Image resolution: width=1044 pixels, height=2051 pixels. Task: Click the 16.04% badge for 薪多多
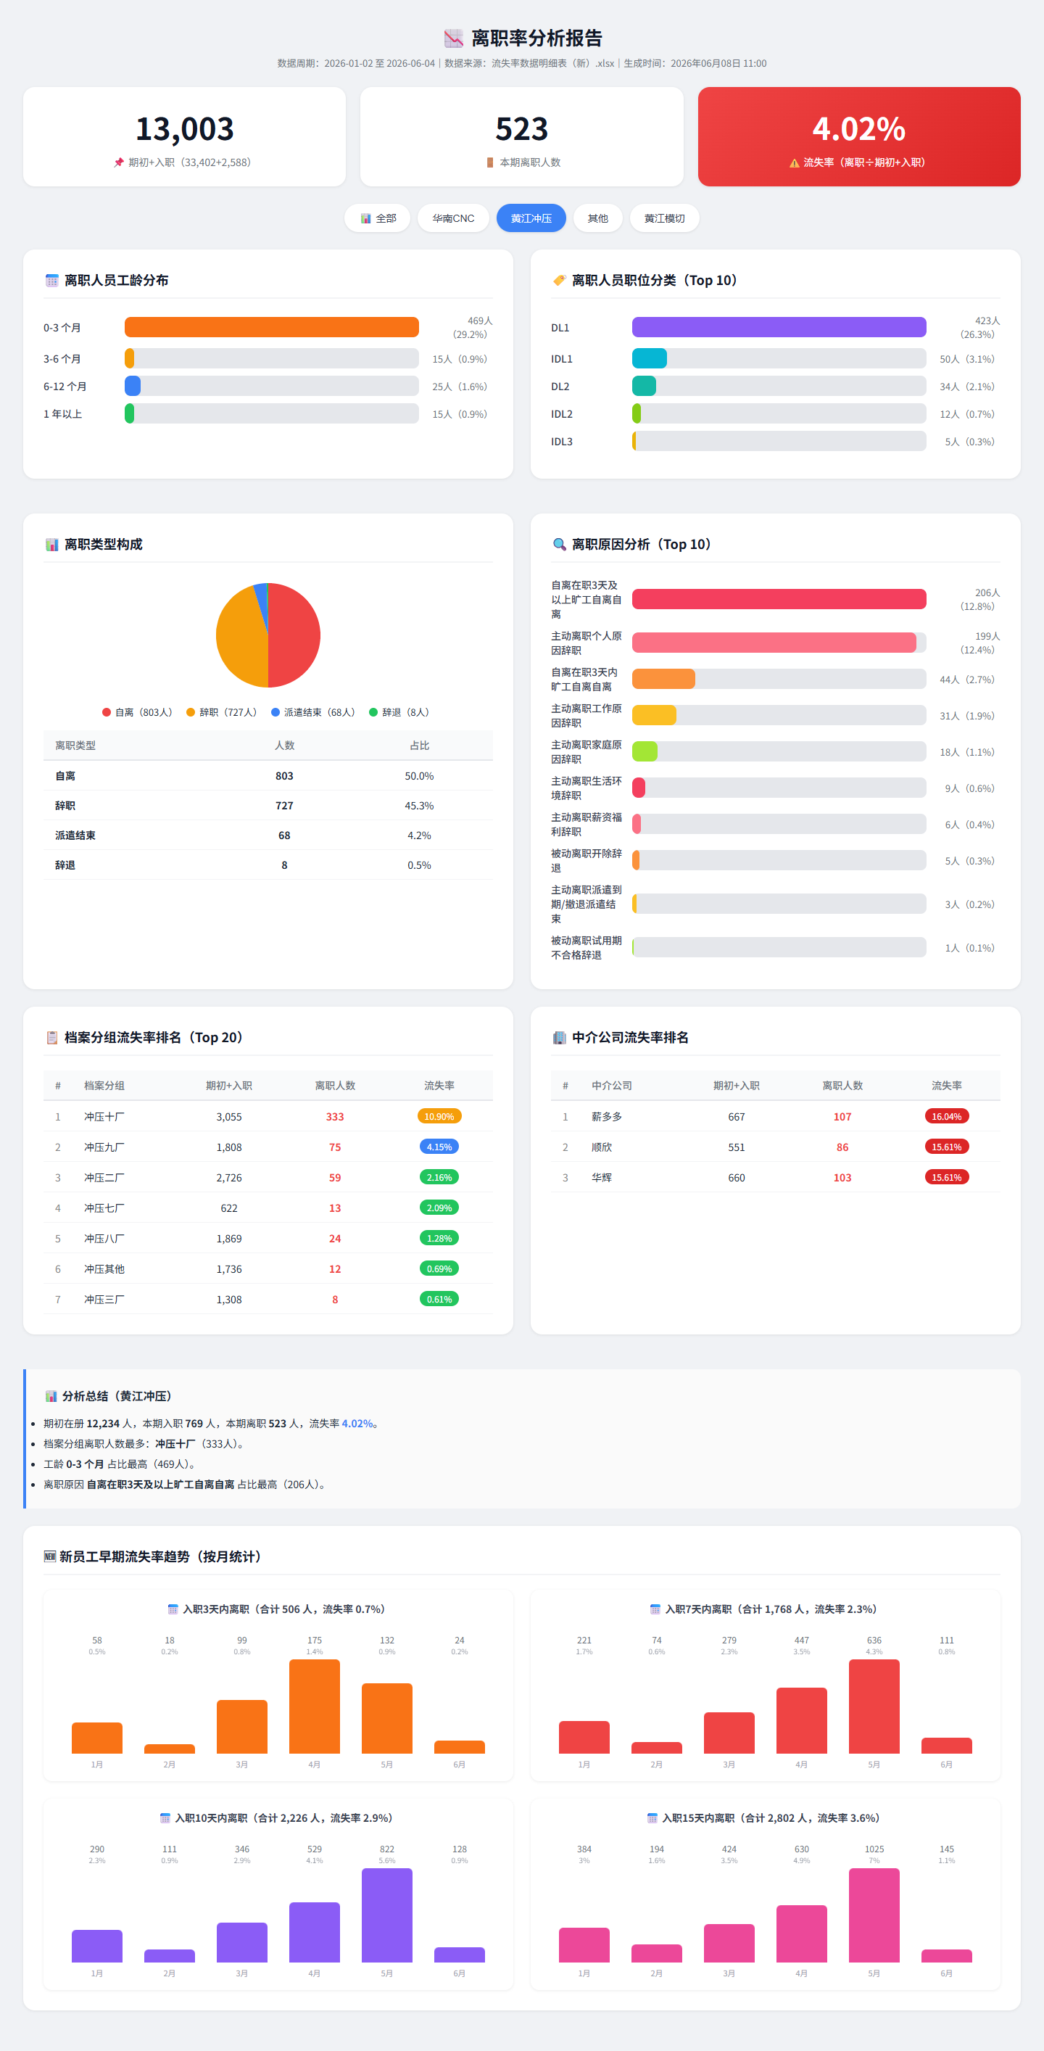(947, 1116)
